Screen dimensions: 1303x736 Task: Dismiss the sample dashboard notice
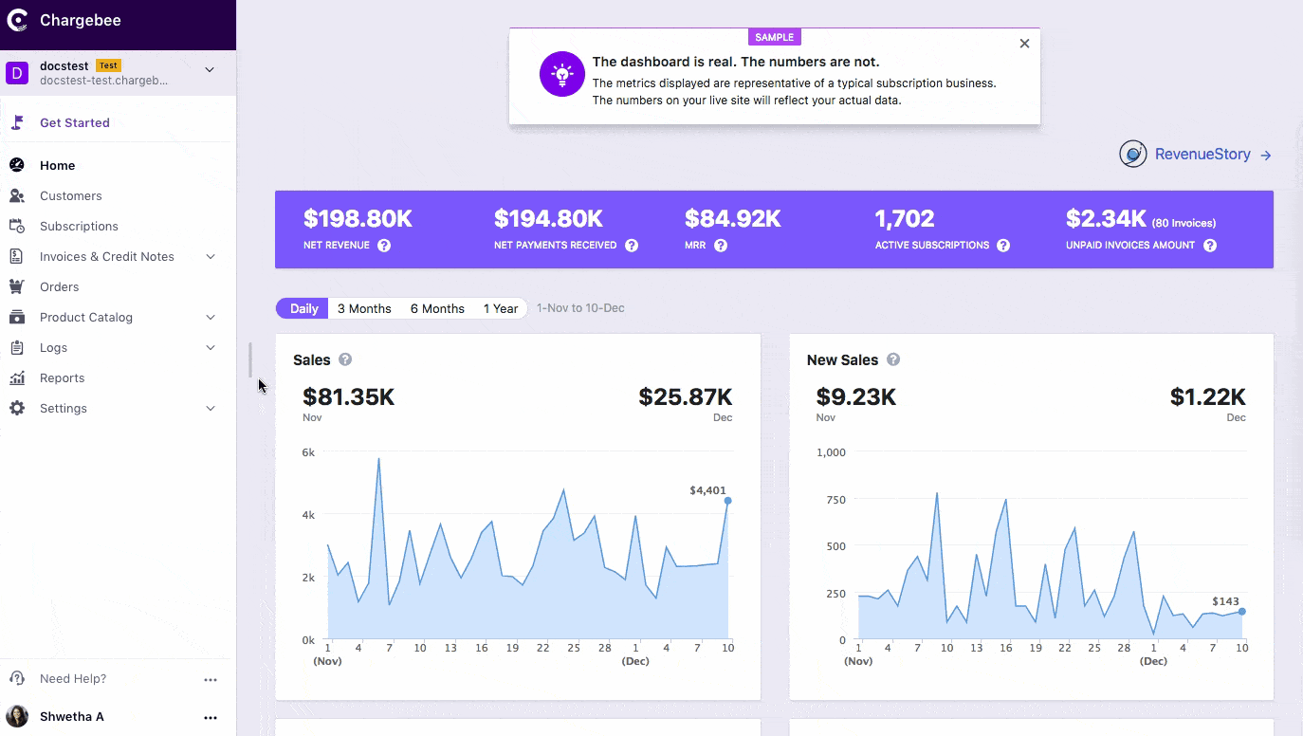tap(1024, 44)
